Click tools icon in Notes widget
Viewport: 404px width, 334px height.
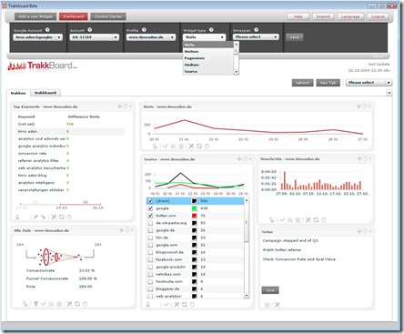coord(278,305)
